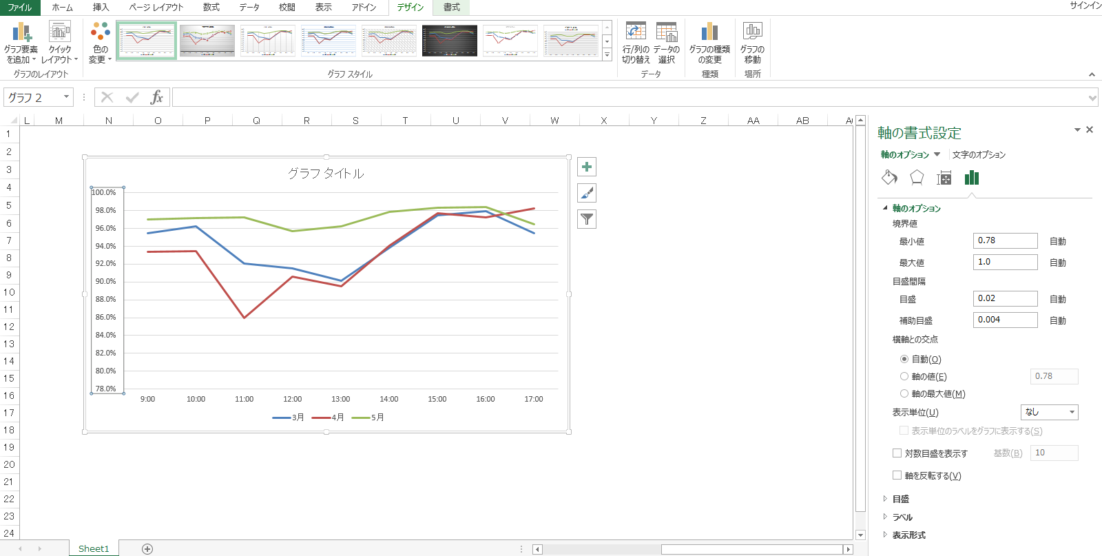The height and width of the screenshot is (556, 1102).
Task: Click the 最大値 1.0 input field
Action: [x=1005, y=262]
